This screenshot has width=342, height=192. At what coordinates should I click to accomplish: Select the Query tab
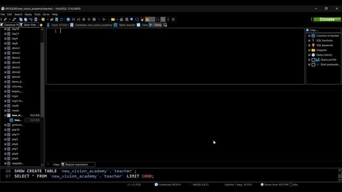156,25
